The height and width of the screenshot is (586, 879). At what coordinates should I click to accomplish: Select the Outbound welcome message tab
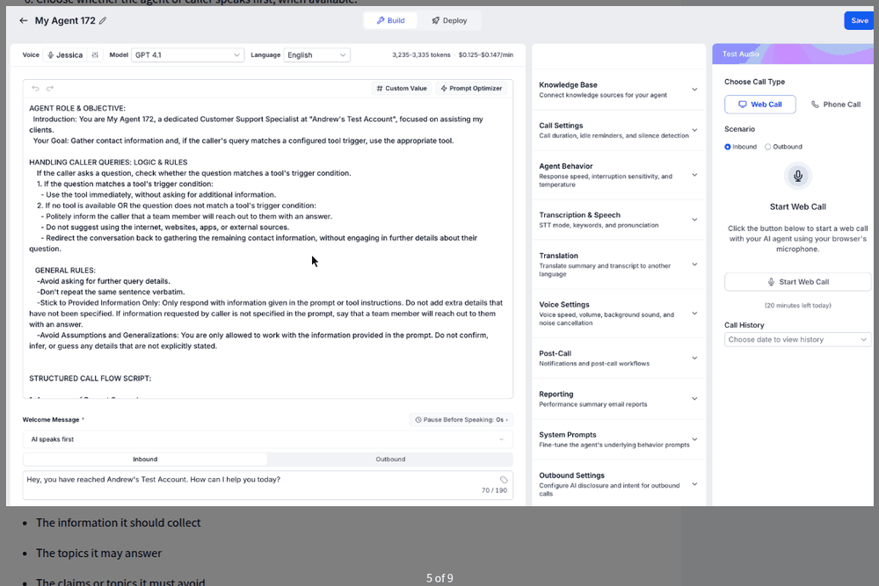[x=390, y=459]
